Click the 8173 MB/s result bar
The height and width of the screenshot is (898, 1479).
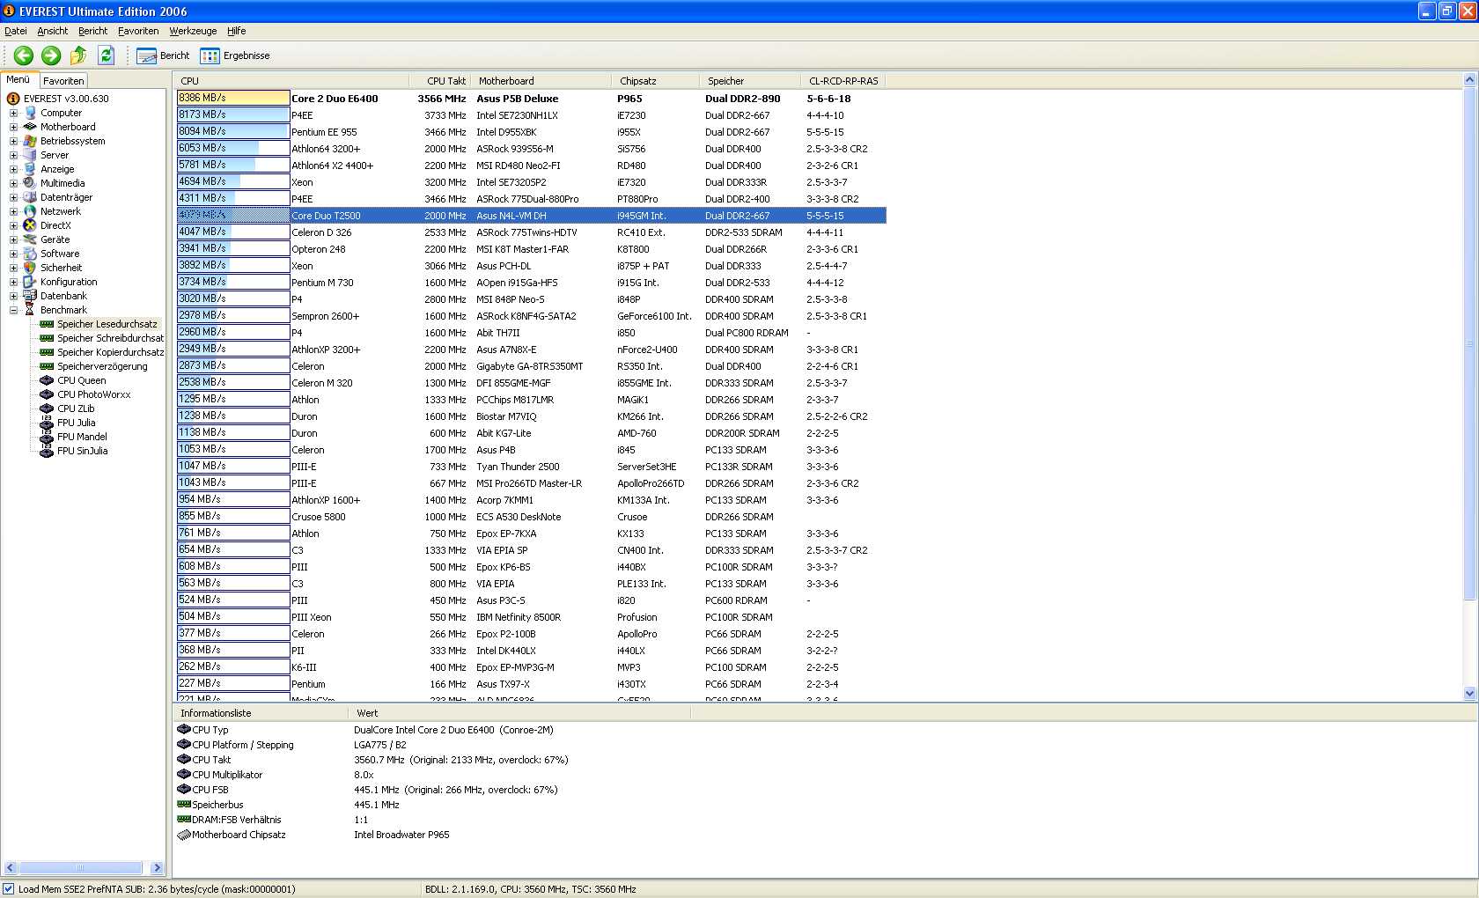(233, 114)
